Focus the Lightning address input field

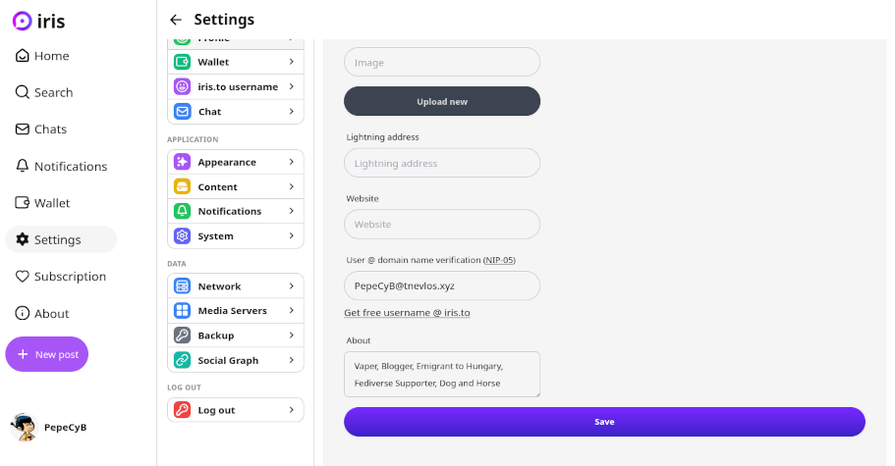tap(442, 163)
